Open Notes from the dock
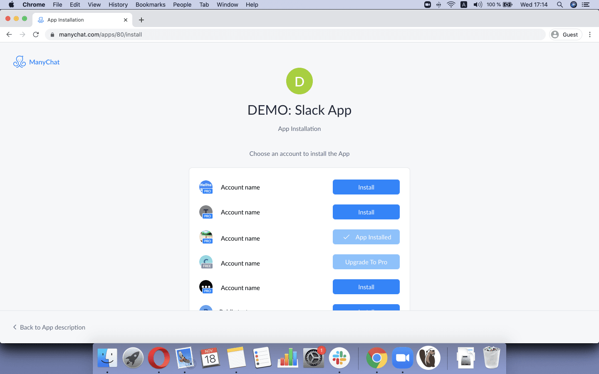 (236, 358)
